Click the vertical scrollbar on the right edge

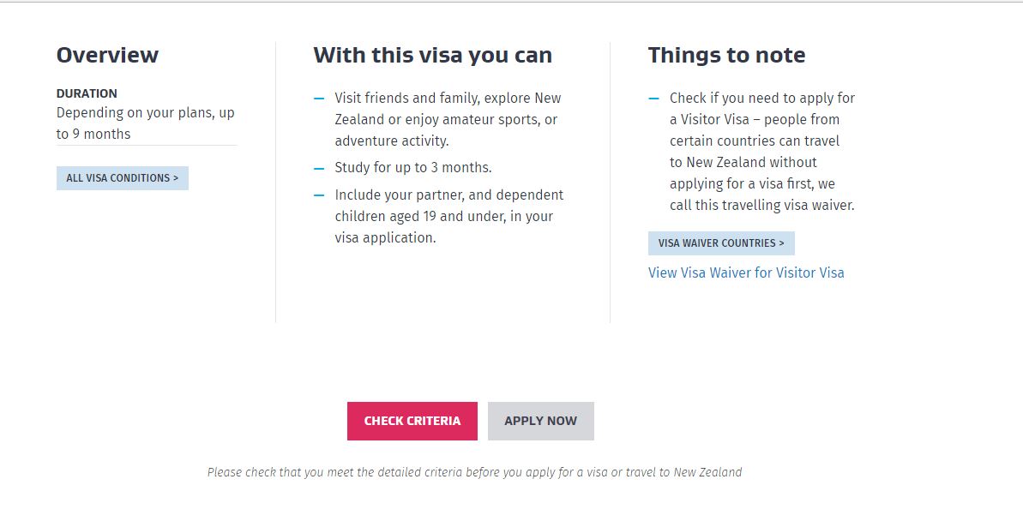(1019, 257)
